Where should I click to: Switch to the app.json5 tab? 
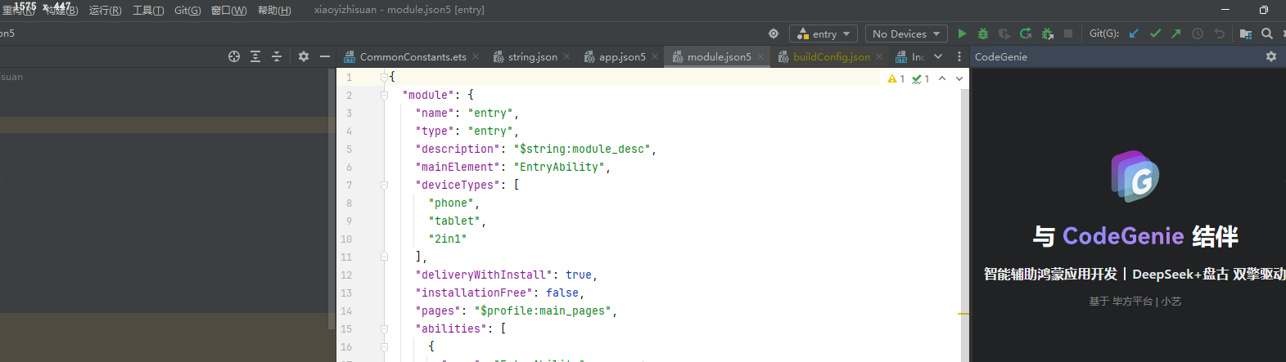pyautogui.click(x=621, y=56)
